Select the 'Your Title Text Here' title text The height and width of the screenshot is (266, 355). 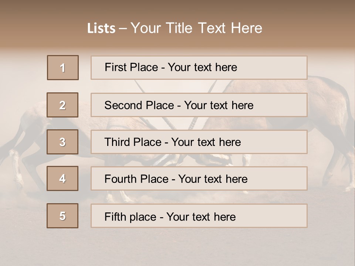196,28
